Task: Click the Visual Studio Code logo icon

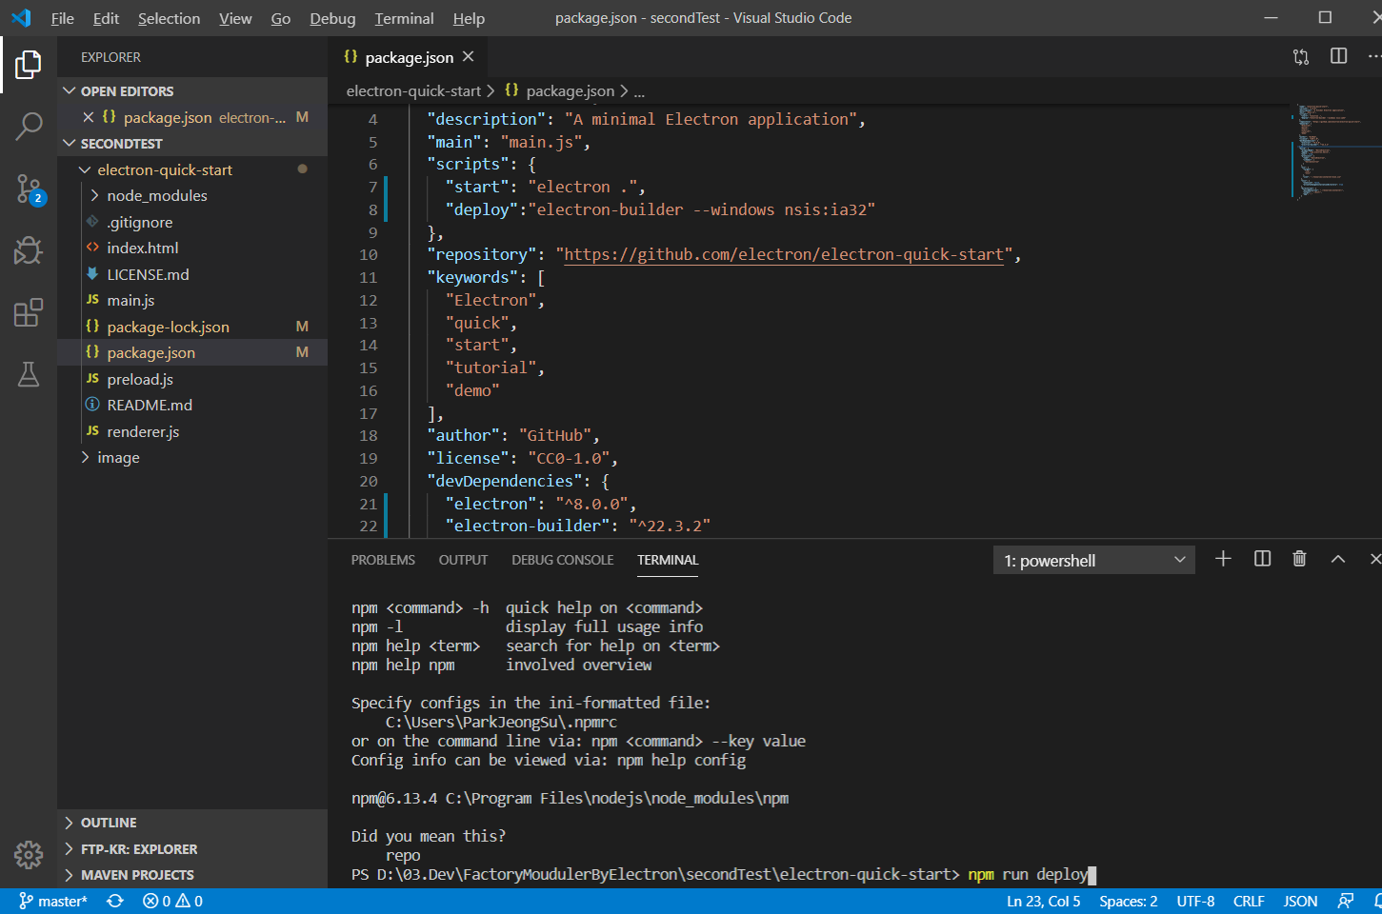Action: [21, 18]
